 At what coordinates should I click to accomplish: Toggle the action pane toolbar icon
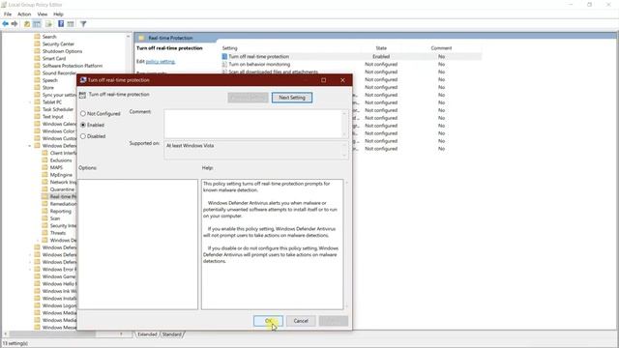pyautogui.click(x=71, y=24)
